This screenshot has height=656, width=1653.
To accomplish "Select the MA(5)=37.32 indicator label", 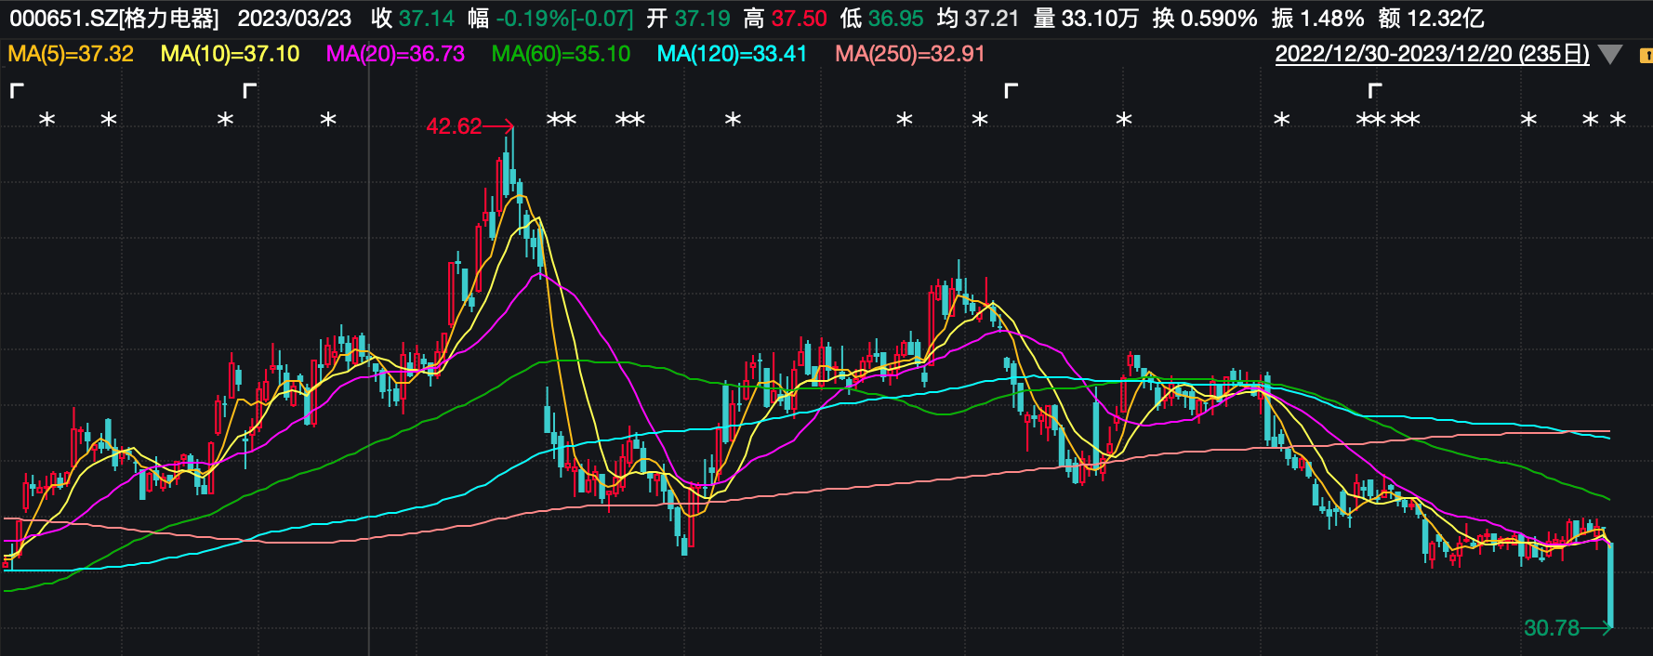I will tap(71, 54).
